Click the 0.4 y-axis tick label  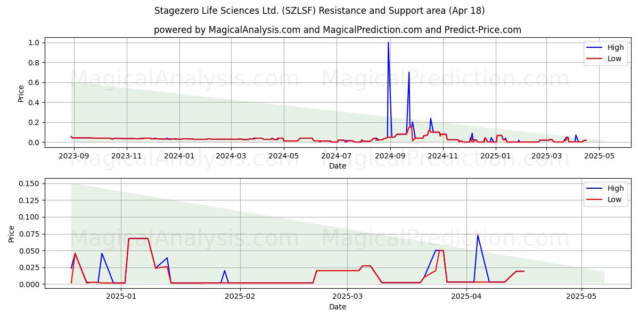pyautogui.click(x=35, y=103)
